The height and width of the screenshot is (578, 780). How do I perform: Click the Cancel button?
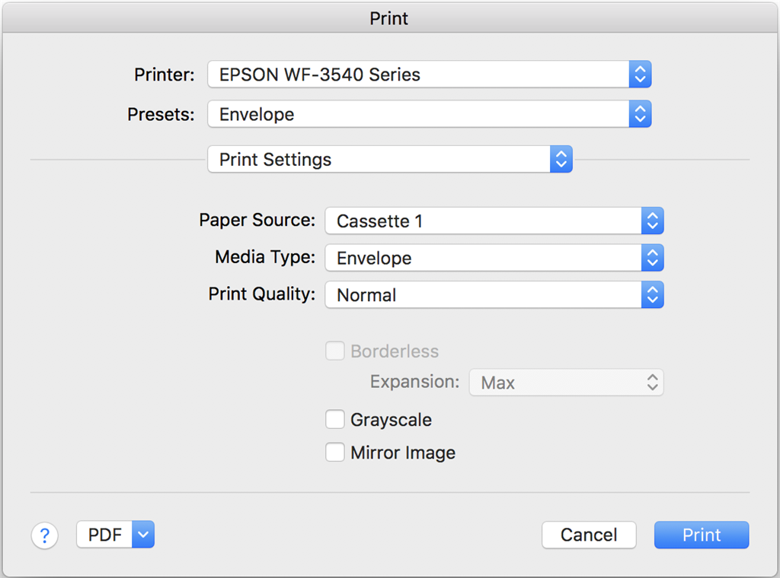(x=589, y=535)
